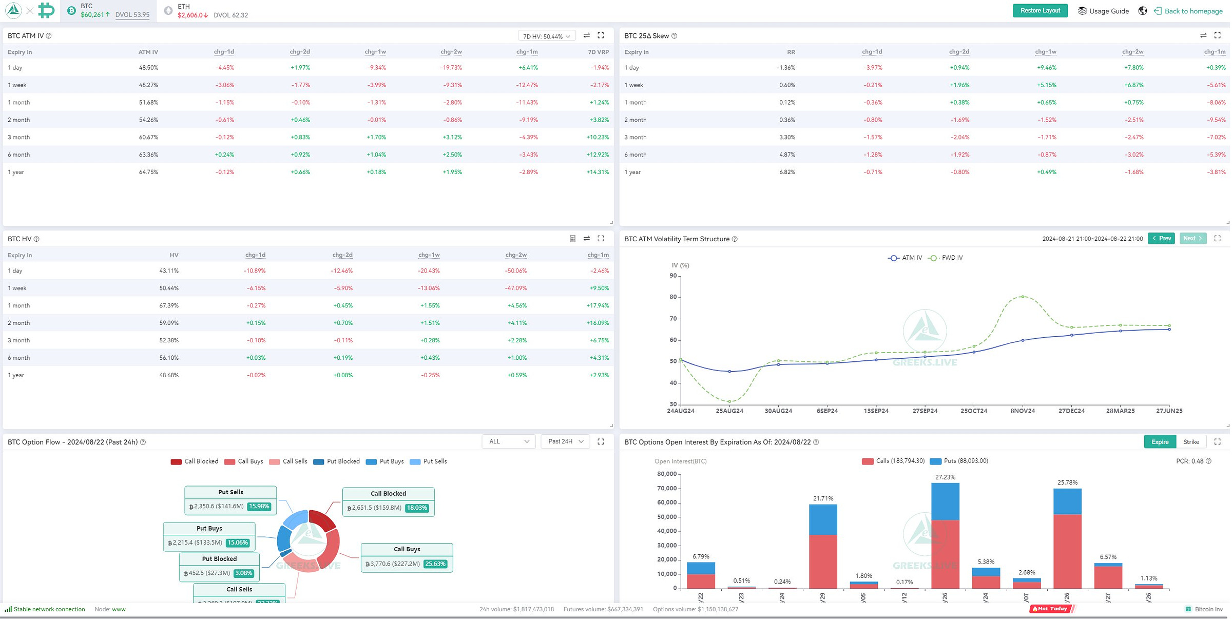The image size is (1232, 619).
Task: Toggle Calls series in Open Interest legend
Action: click(893, 461)
